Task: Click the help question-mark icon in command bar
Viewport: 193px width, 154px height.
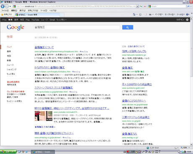Action: tap(188, 14)
